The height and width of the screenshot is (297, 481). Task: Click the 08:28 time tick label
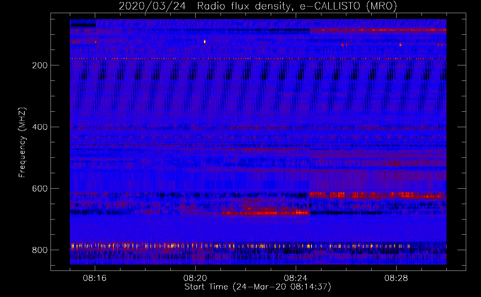pos(396,278)
